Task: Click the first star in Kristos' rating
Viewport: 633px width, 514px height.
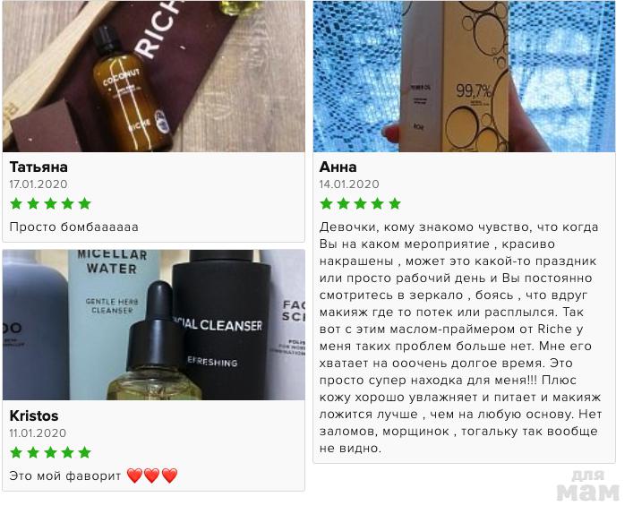Action: (x=16, y=452)
